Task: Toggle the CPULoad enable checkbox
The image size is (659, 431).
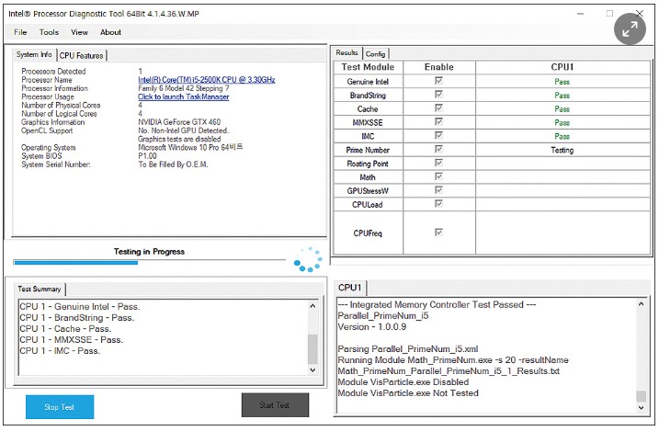Action: click(438, 204)
